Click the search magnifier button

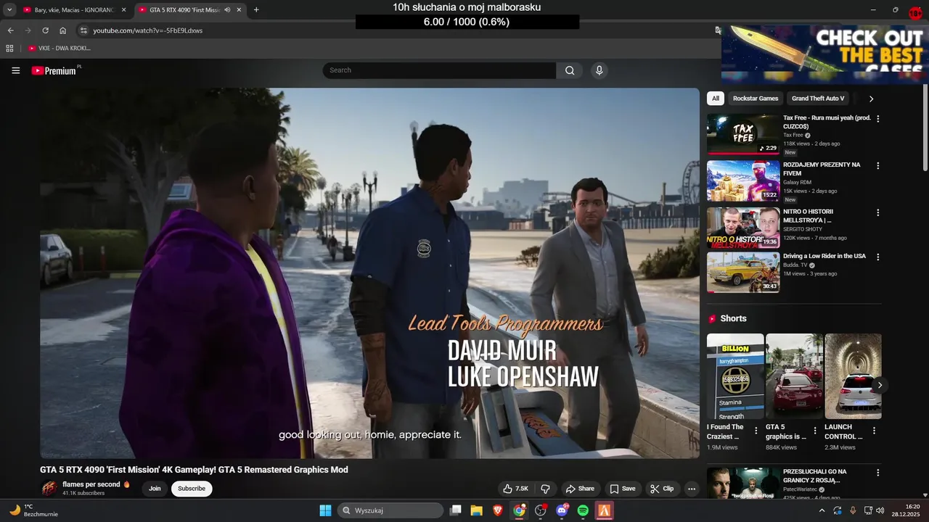click(x=570, y=70)
